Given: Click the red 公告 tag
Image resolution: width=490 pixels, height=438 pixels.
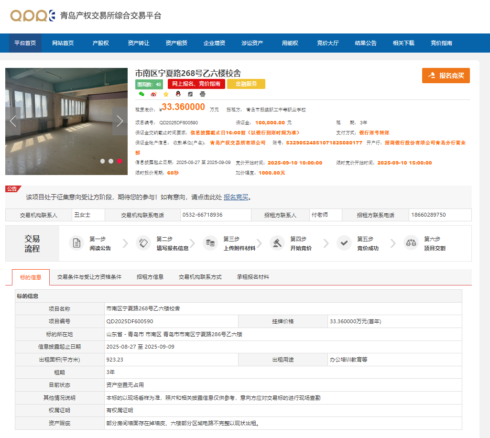Looking at the screenshot, I should point(13,189).
